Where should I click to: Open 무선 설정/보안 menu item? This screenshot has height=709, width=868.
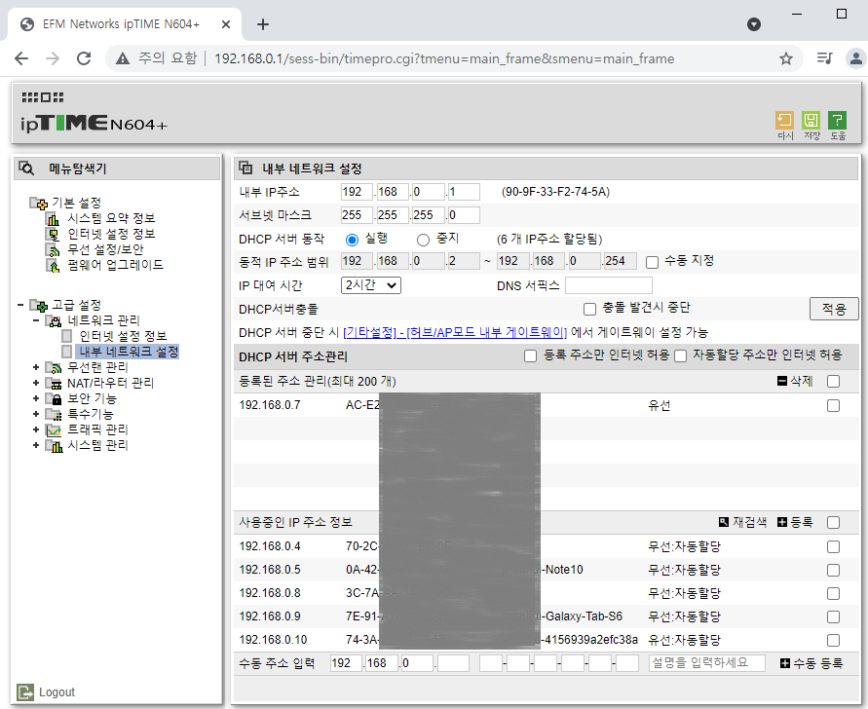click(105, 249)
